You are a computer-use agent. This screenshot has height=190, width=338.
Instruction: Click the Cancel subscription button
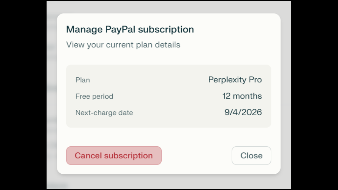(114, 155)
